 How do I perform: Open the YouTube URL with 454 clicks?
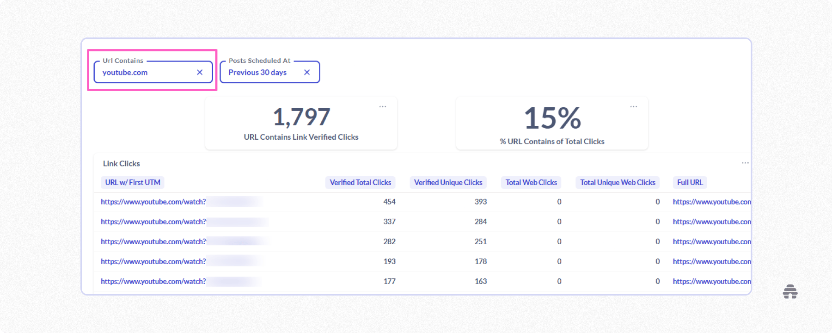click(153, 202)
